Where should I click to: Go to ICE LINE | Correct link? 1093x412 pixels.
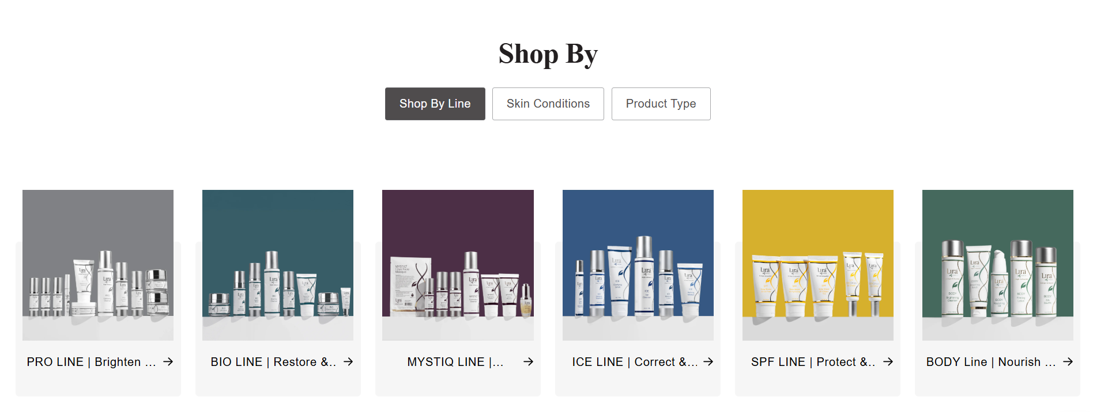(634, 362)
